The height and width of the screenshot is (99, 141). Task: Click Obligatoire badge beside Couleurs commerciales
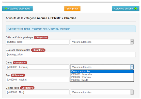click(x=38, y=50)
